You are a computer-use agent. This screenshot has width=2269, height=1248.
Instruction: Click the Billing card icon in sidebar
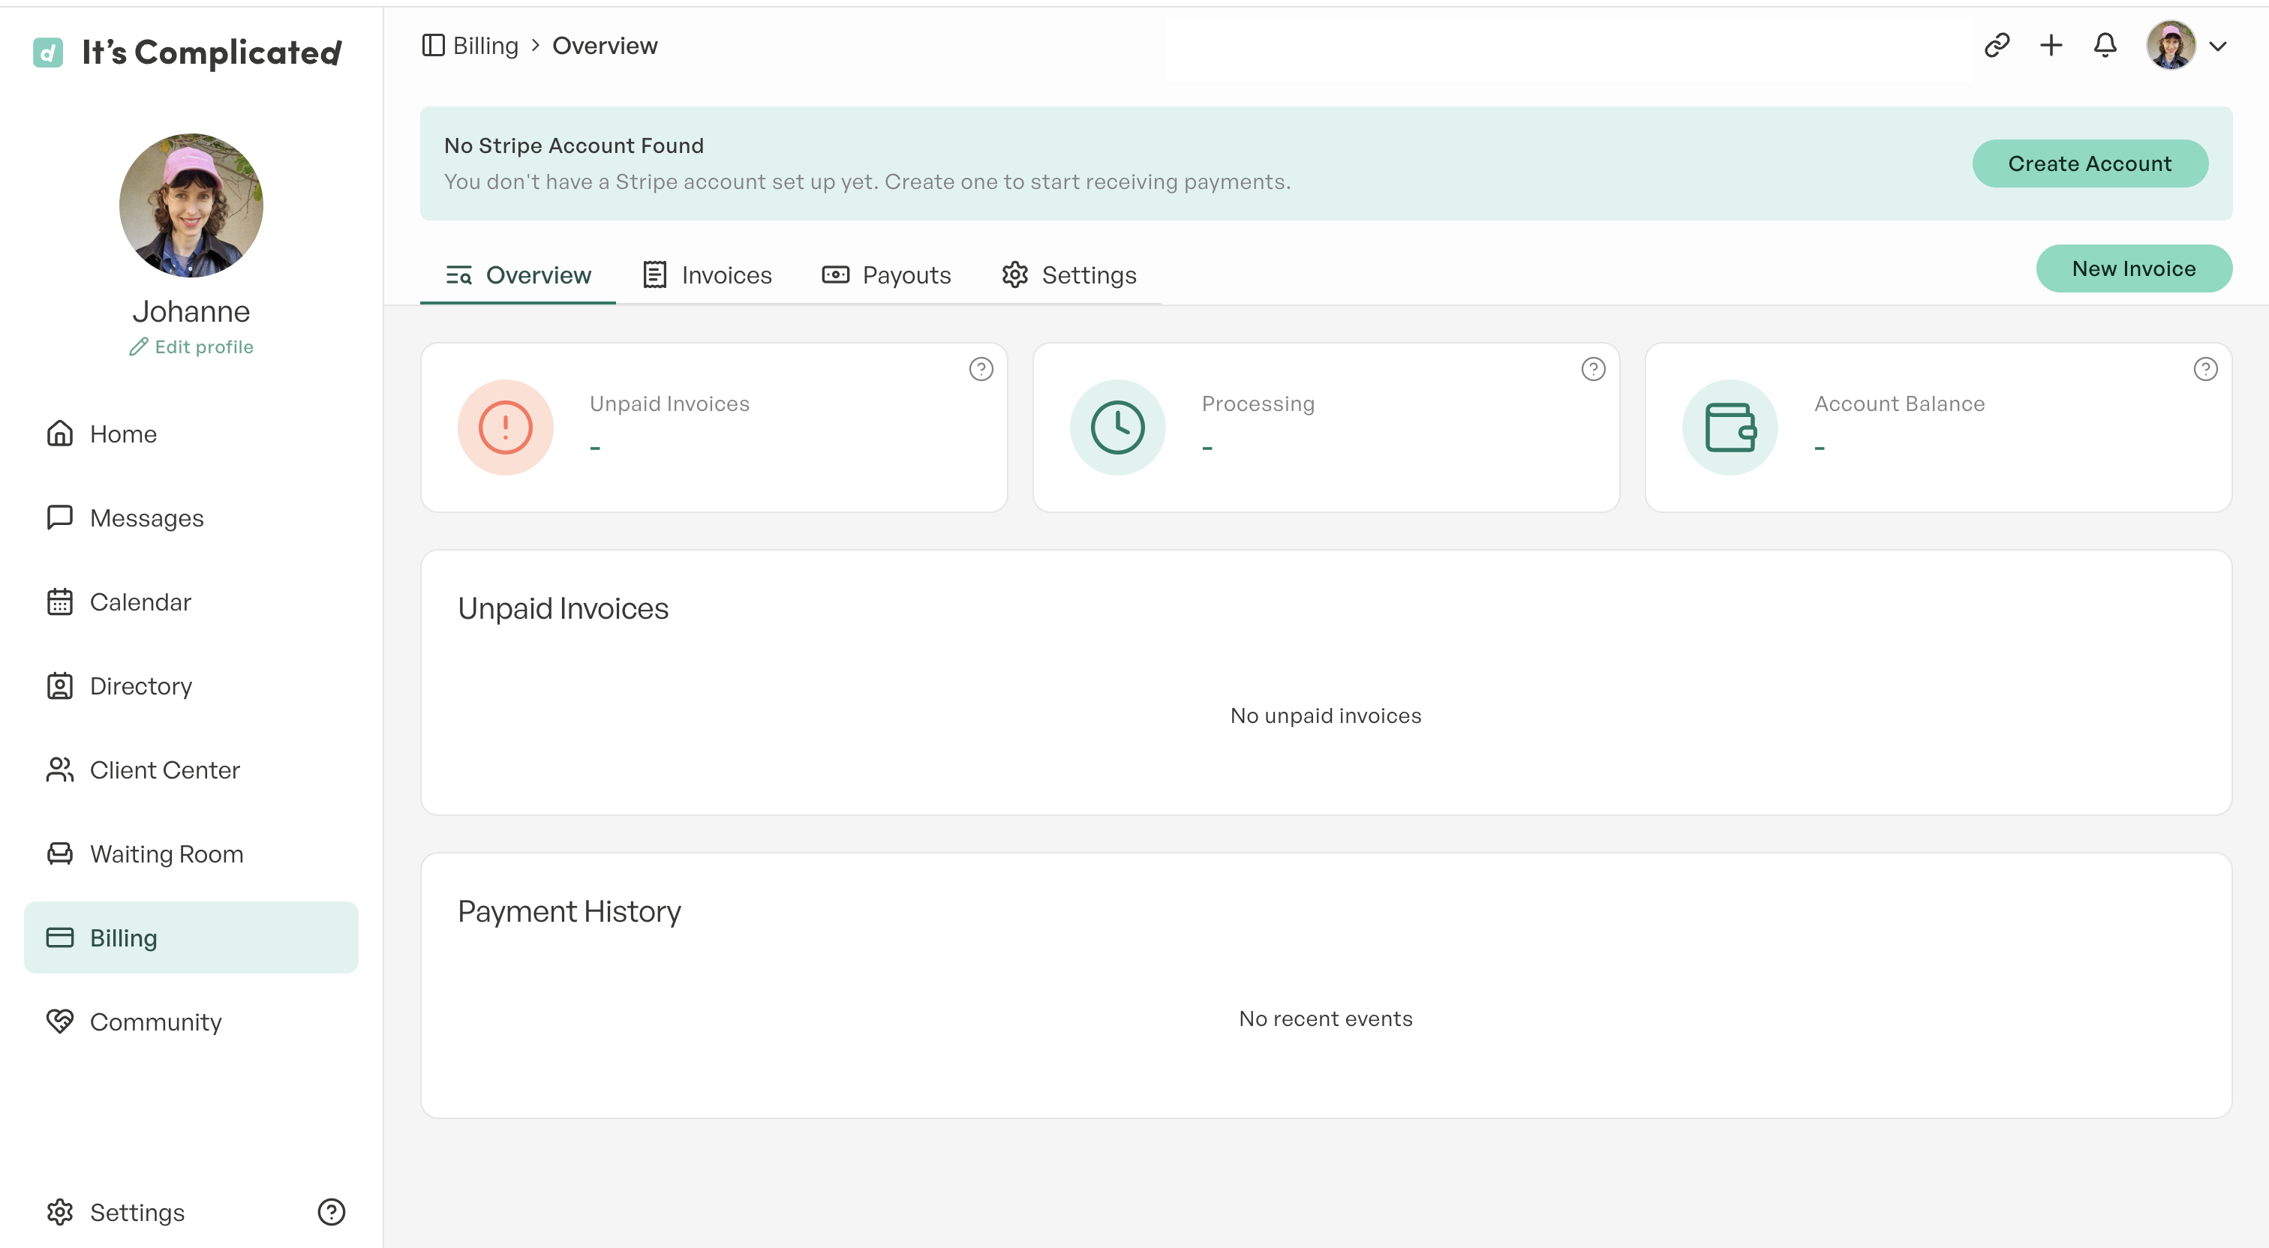[x=60, y=937]
